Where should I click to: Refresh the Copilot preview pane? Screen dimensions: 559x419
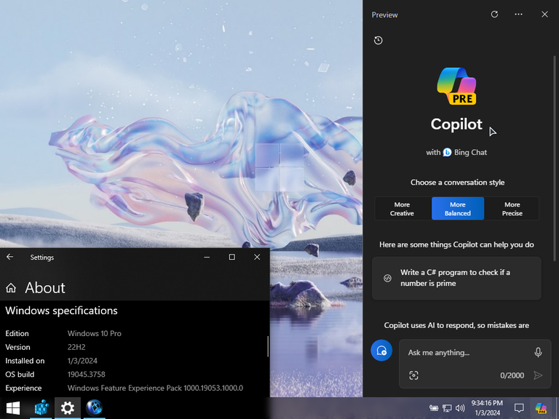[494, 15]
